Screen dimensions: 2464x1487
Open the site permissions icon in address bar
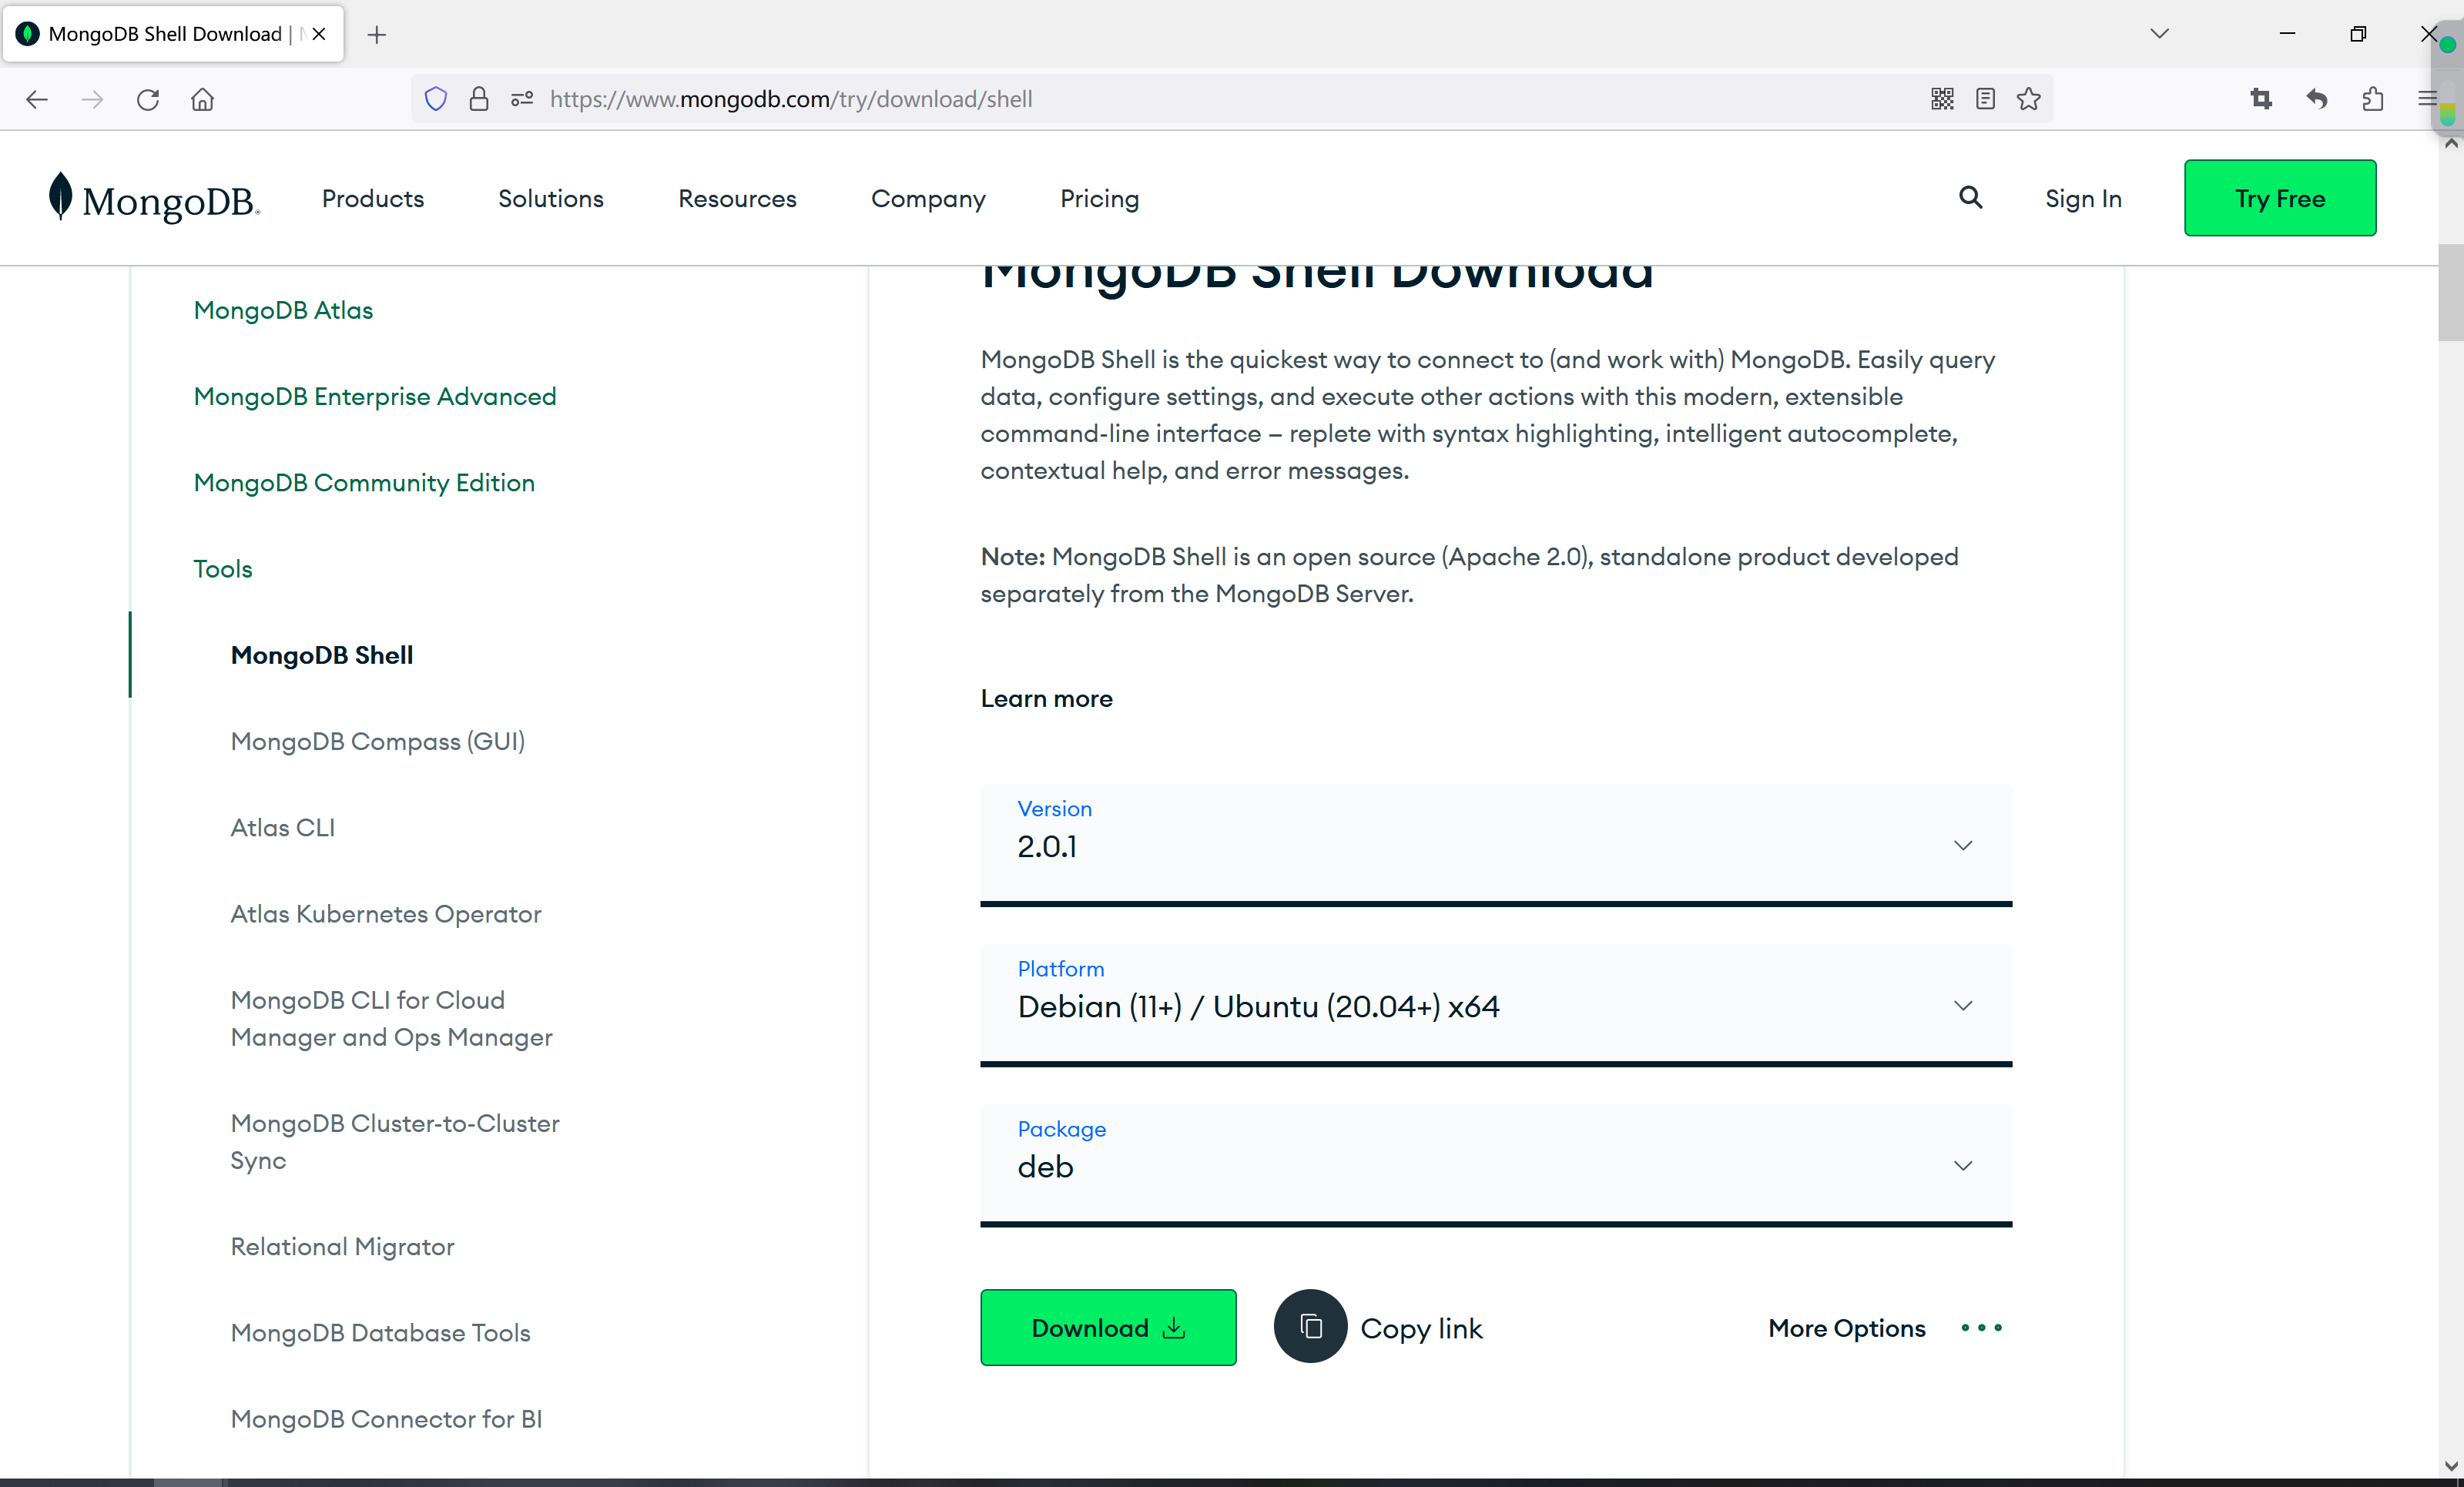[x=522, y=99]
